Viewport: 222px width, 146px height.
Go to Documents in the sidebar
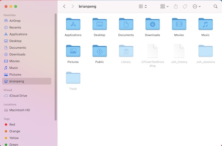(x=27, y=48)
